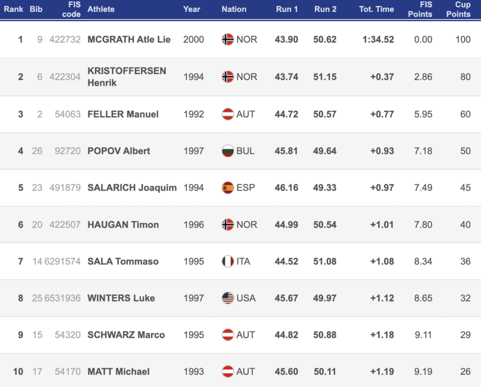Click Austria flag in Matt row

point(228,372)
